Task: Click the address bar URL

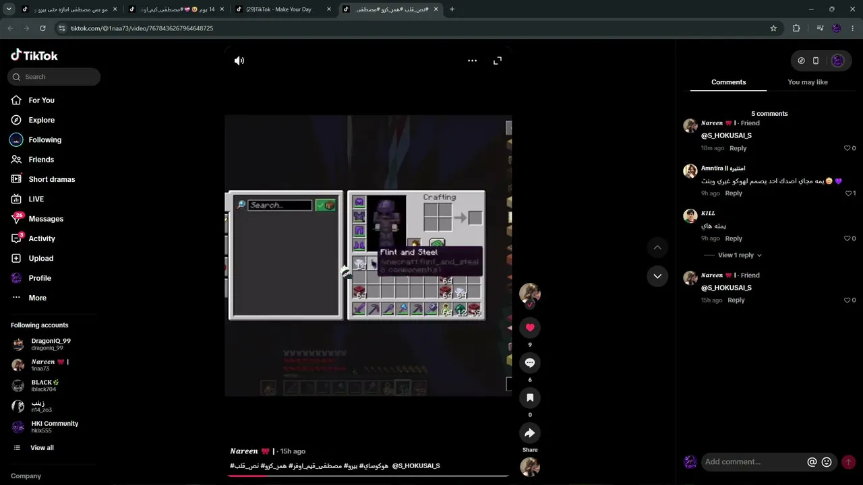Action: (142, 28)
